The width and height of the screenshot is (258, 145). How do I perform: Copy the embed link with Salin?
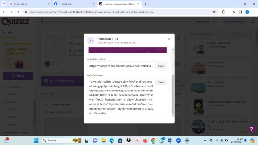point(161,66)
